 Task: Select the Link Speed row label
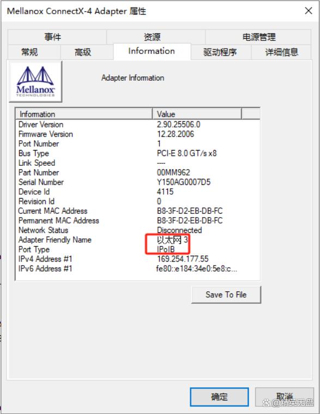37,163
